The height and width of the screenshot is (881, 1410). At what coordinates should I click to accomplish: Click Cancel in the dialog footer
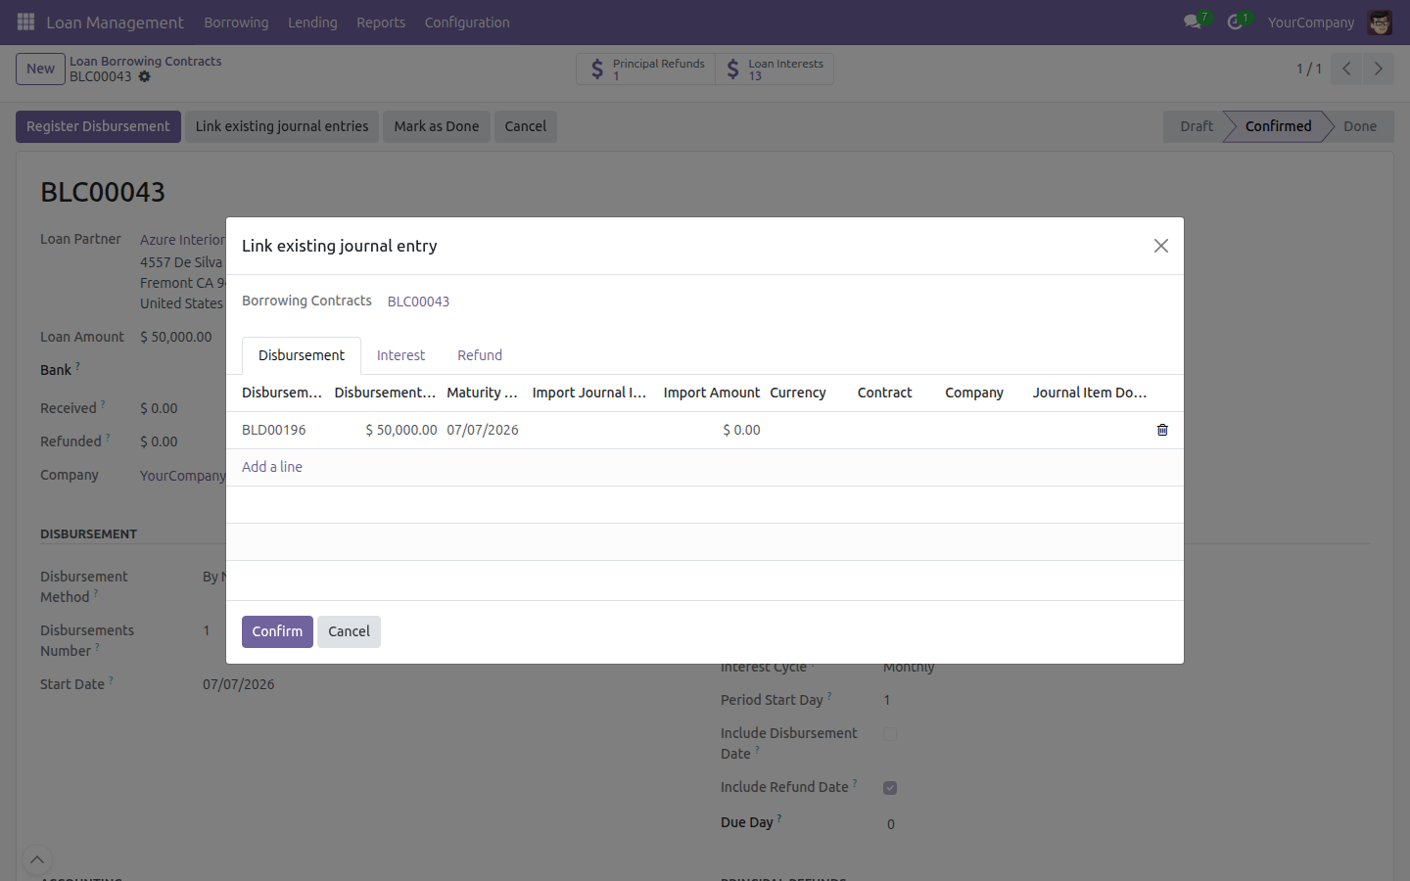(x=349, y=631)
